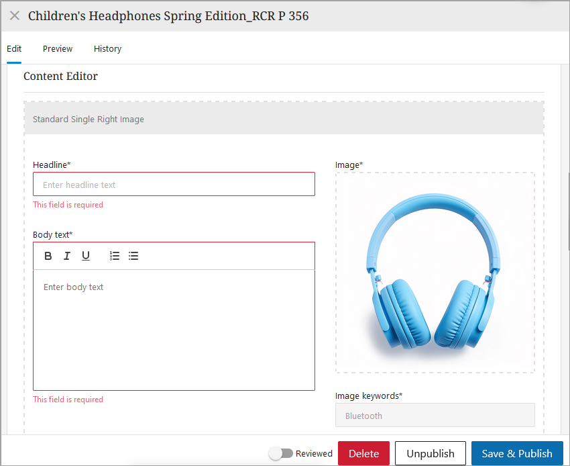Screen dimensions: 570x466
Task: Click the Image keywords field
Action: (x=435, y=416)
